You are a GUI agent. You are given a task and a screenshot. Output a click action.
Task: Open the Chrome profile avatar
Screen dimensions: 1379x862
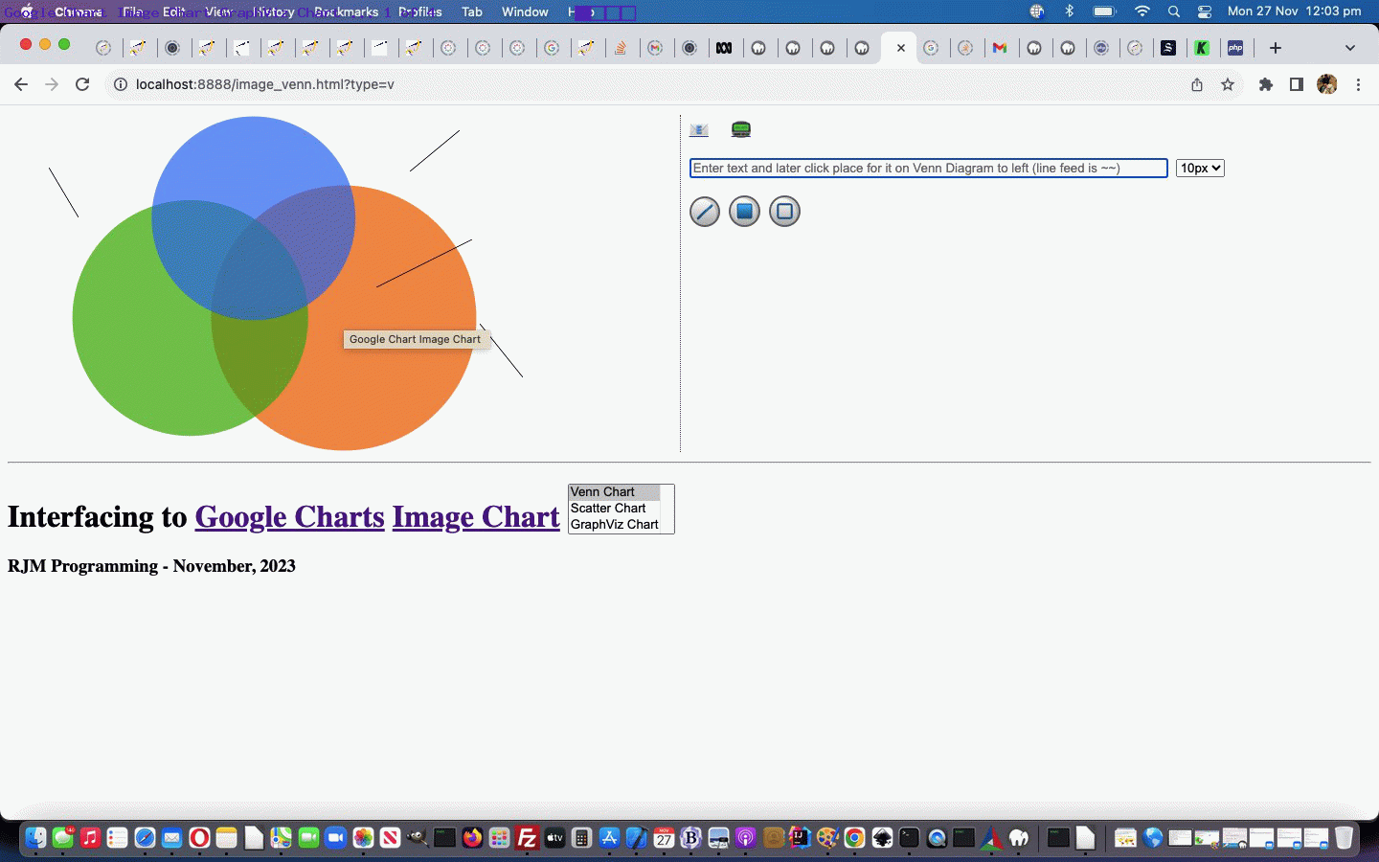[1327, 84]
